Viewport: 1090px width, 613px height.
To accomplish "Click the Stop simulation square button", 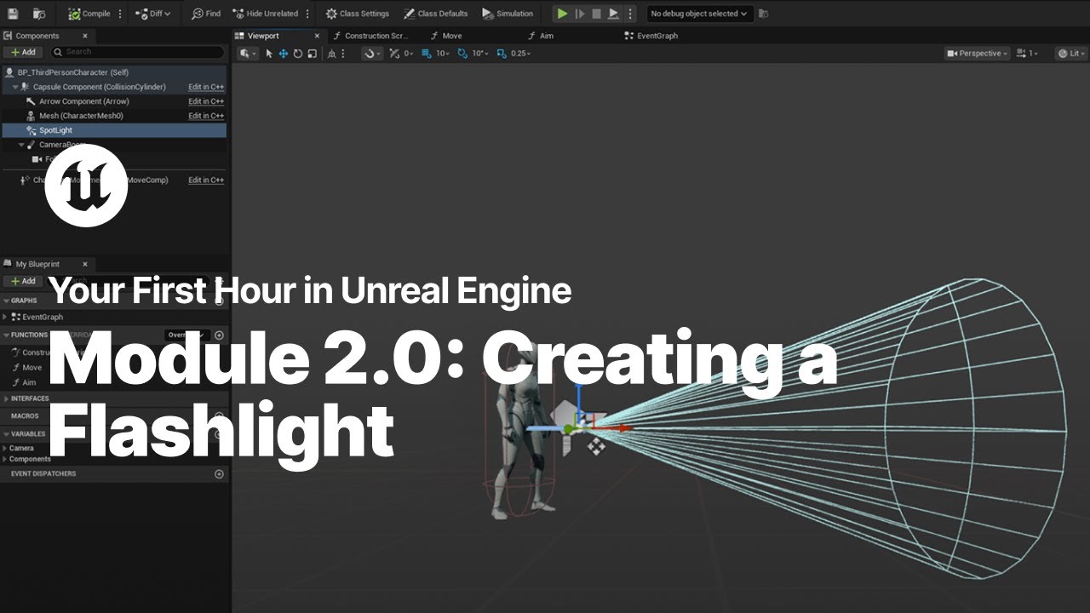I will coord(596,14).
